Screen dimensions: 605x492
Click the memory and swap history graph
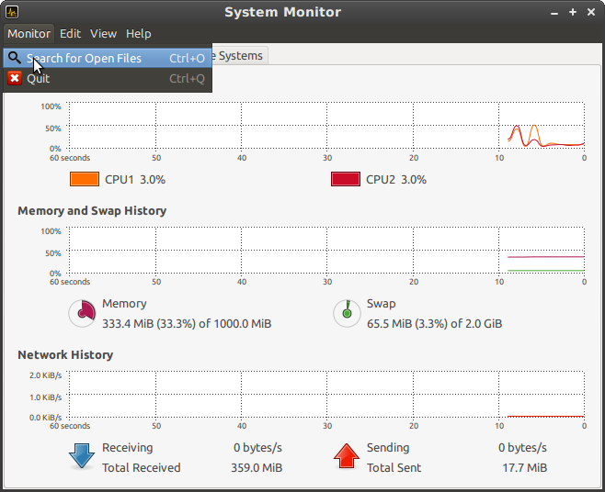(x=326, y=250)
